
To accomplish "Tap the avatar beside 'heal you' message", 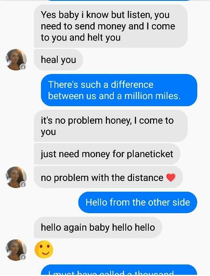I will 16,60.
